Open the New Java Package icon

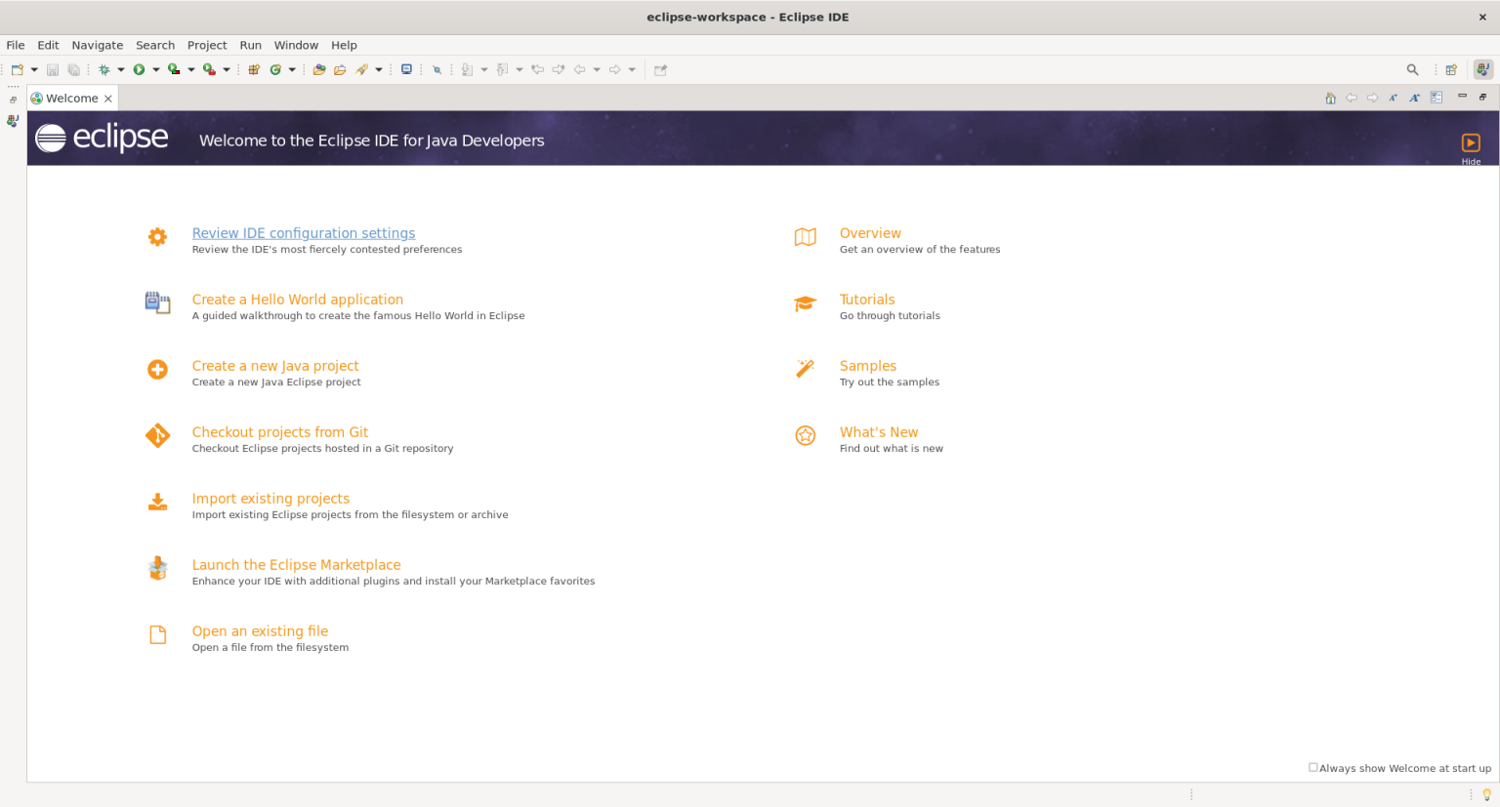click(x=254, y=69)
